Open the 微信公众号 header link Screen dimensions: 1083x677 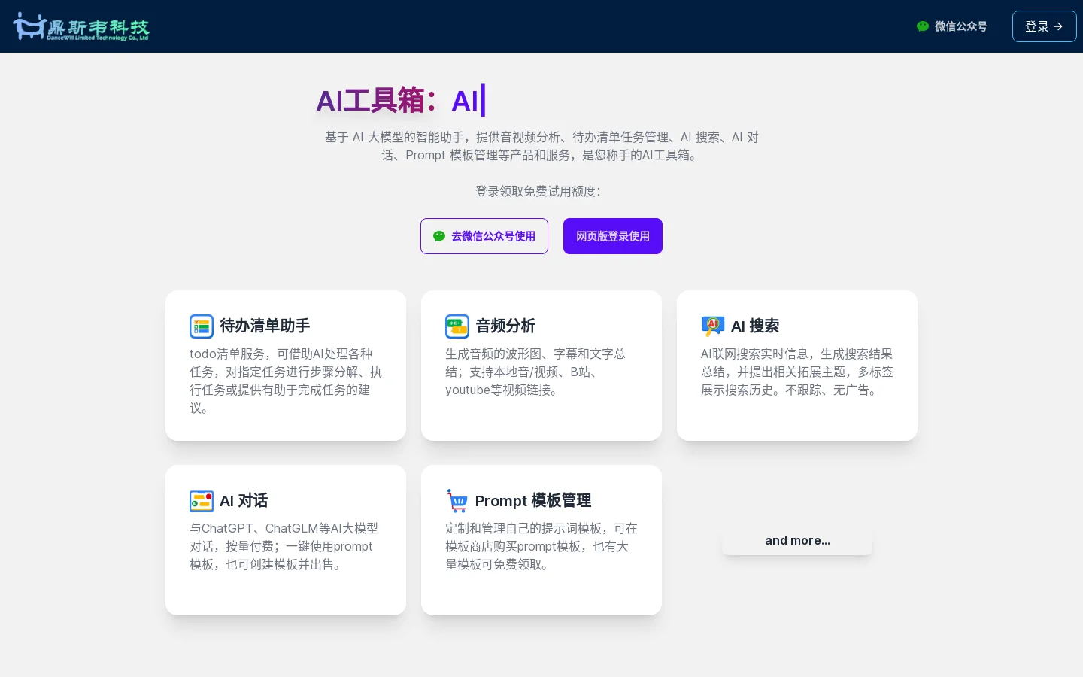(x=951, y=26)
